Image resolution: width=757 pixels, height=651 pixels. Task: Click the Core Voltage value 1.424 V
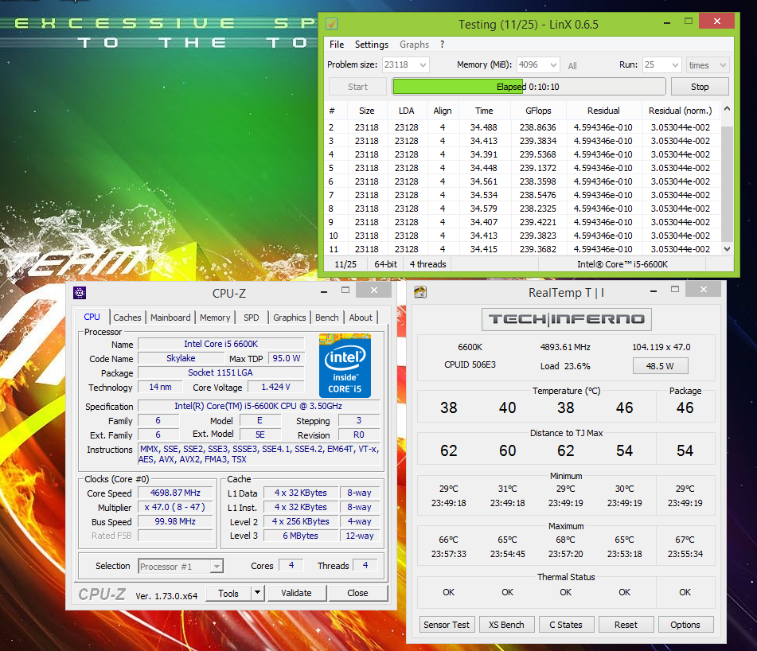click(275, 387)
